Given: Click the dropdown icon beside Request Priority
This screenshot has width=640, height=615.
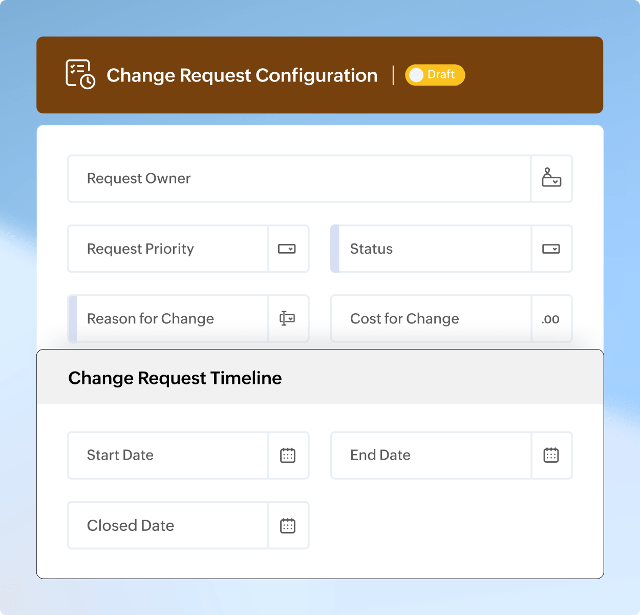Looking at the screenshot, I should point(288,249).
